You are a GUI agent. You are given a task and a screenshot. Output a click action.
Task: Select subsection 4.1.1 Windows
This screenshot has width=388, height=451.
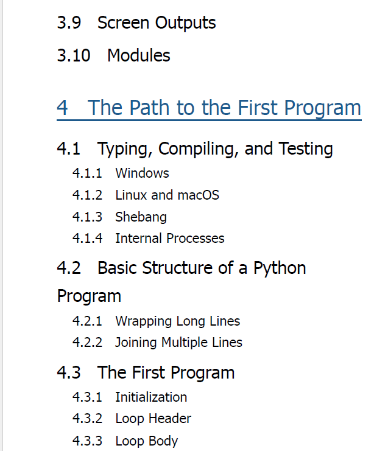point(121,173)
